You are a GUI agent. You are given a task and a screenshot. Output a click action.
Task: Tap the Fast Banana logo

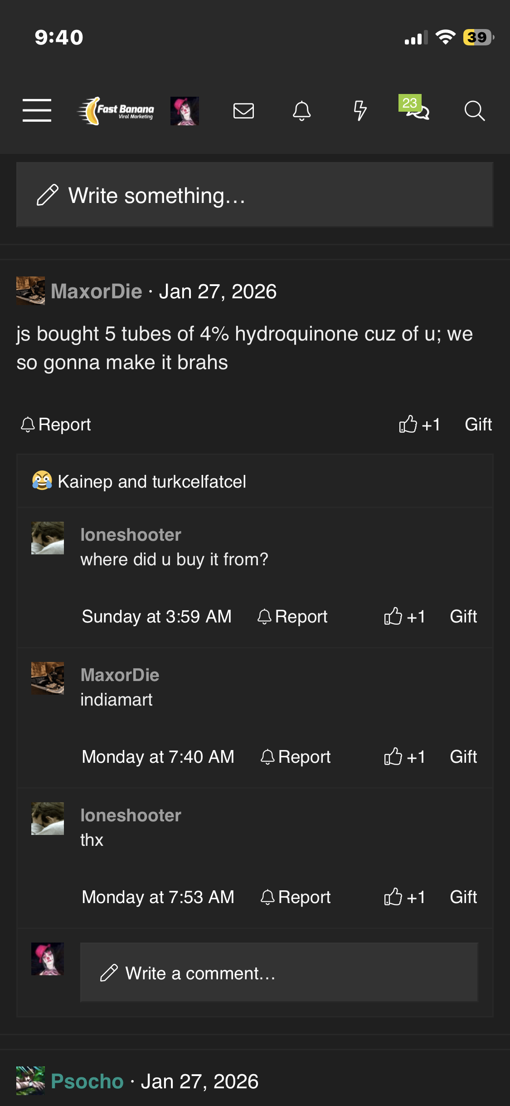(116, 111)
